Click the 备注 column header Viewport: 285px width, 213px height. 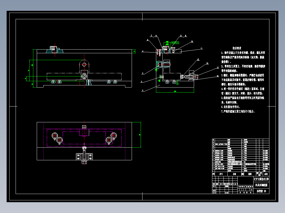[266, 174]
